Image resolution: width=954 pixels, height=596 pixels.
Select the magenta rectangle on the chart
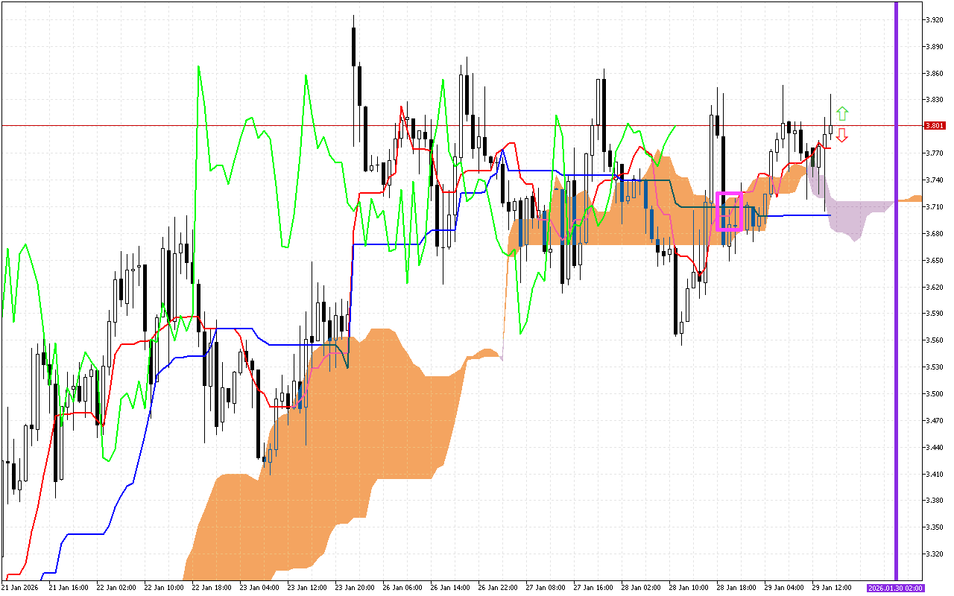point(728,212)
